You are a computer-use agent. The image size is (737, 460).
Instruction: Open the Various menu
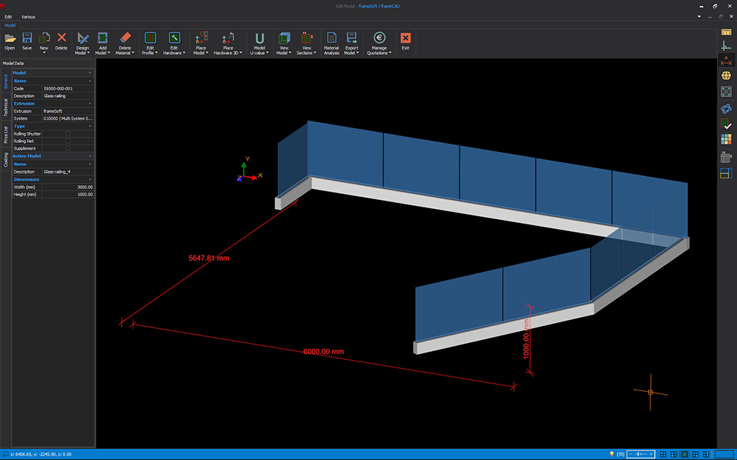tap(28, 17)
